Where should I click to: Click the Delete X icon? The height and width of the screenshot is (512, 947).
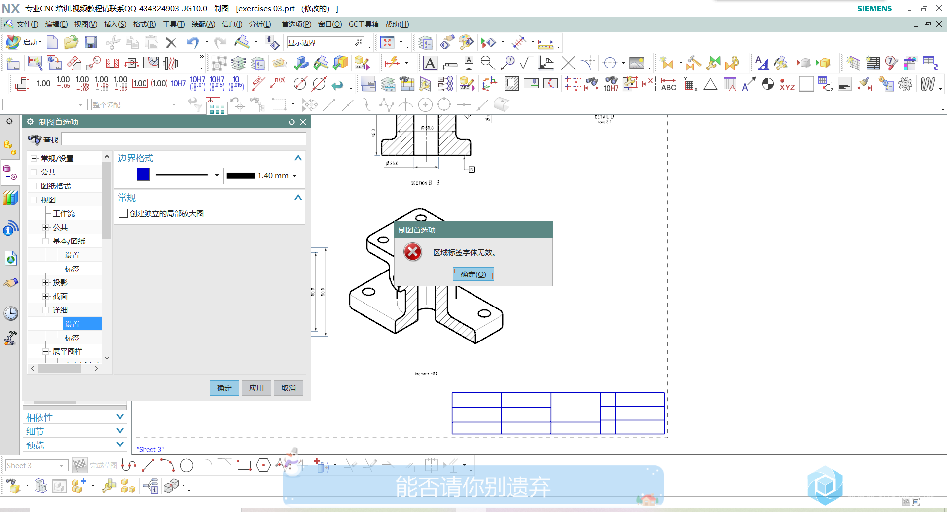[171, 43]
